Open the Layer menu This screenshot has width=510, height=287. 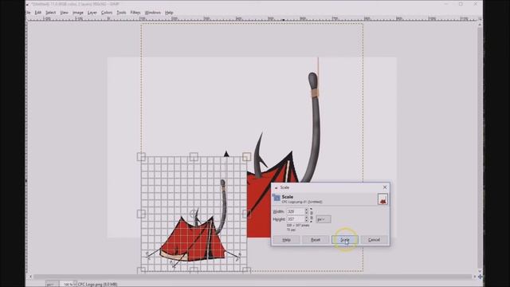pyautogui.click(x=92, y=13)
